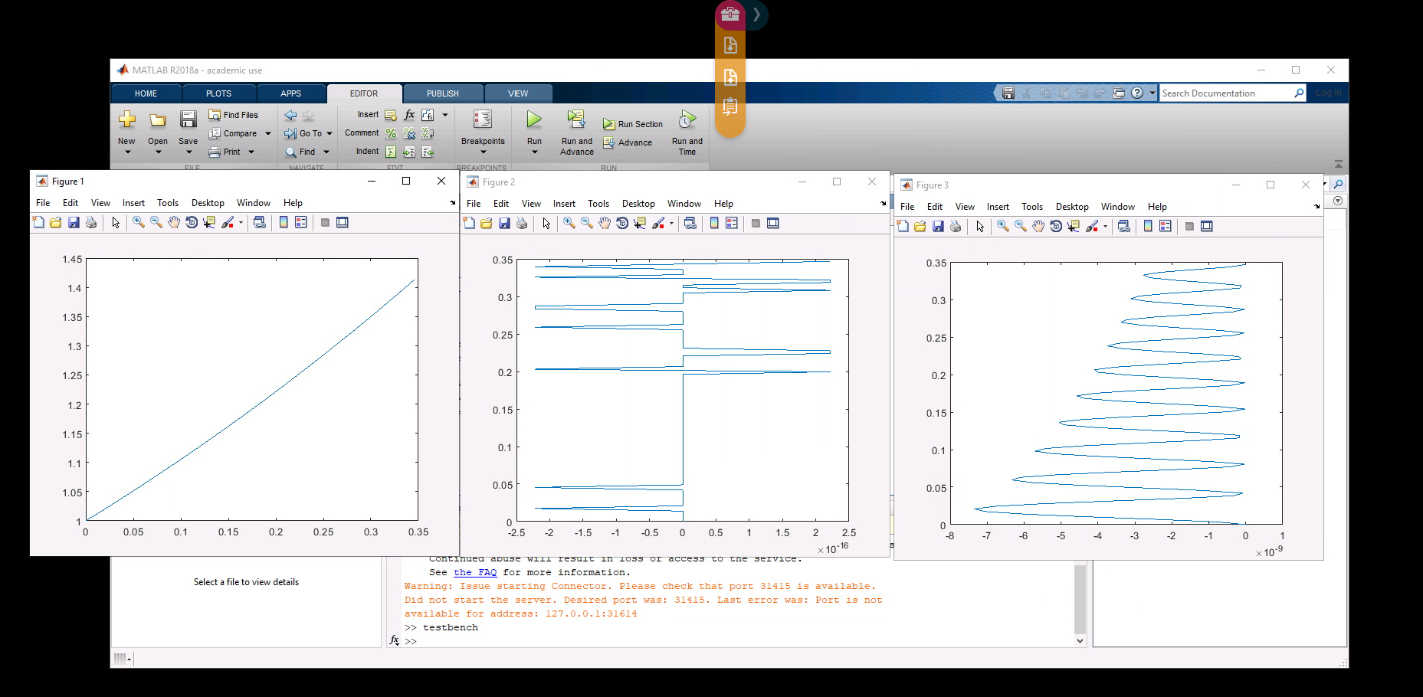The width and height of the screenshot is (1423, 697).
Task: Expand the Go To dropdown in the Editor
Action: (x=329, y=133)
